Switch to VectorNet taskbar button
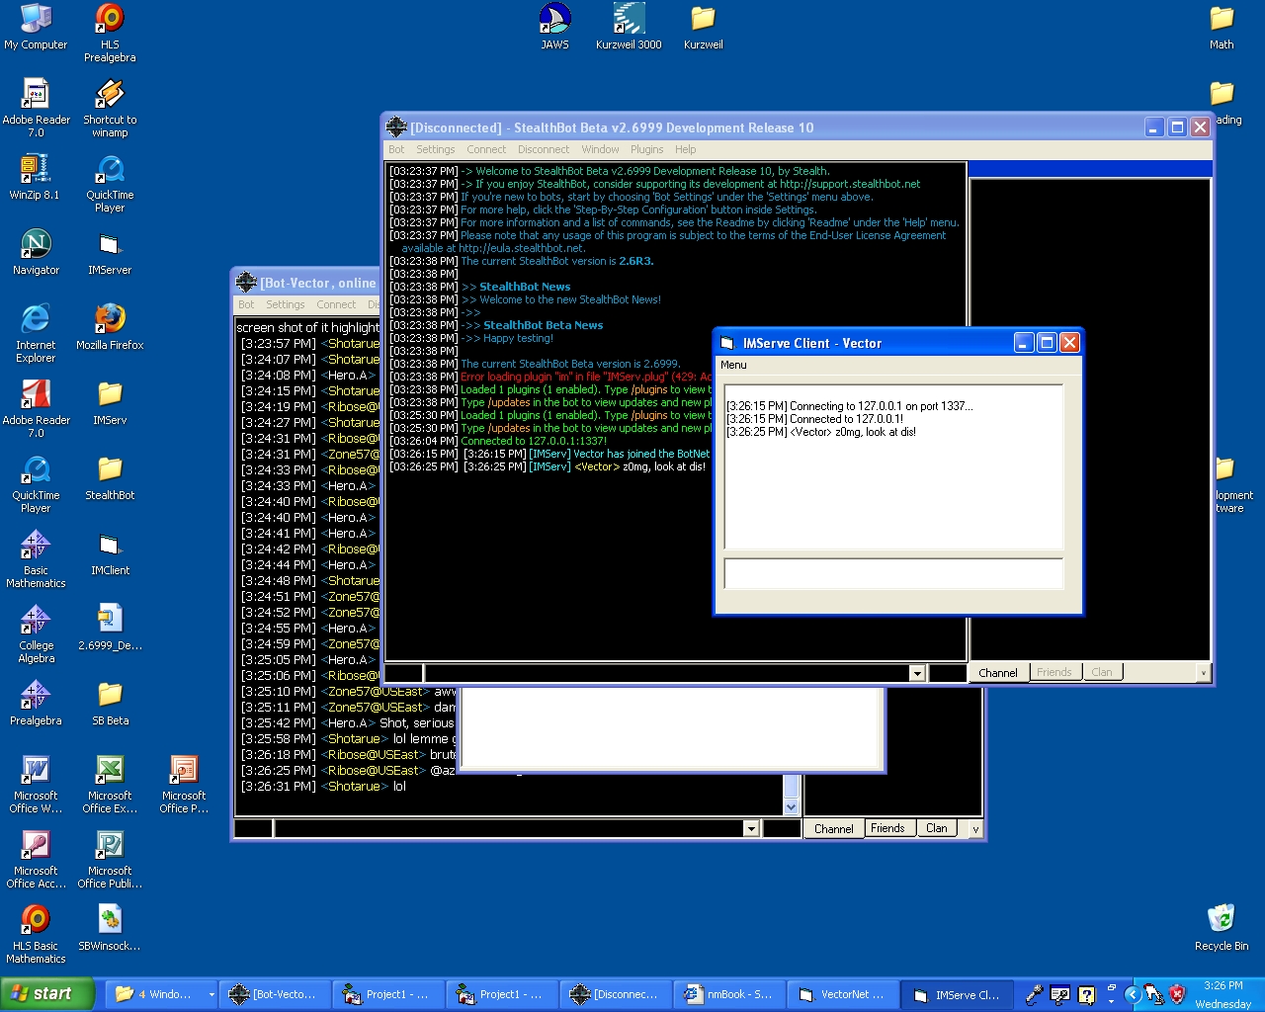Image resolution: width=1265 pixels, height=1012 pixels. pos(843,994)
